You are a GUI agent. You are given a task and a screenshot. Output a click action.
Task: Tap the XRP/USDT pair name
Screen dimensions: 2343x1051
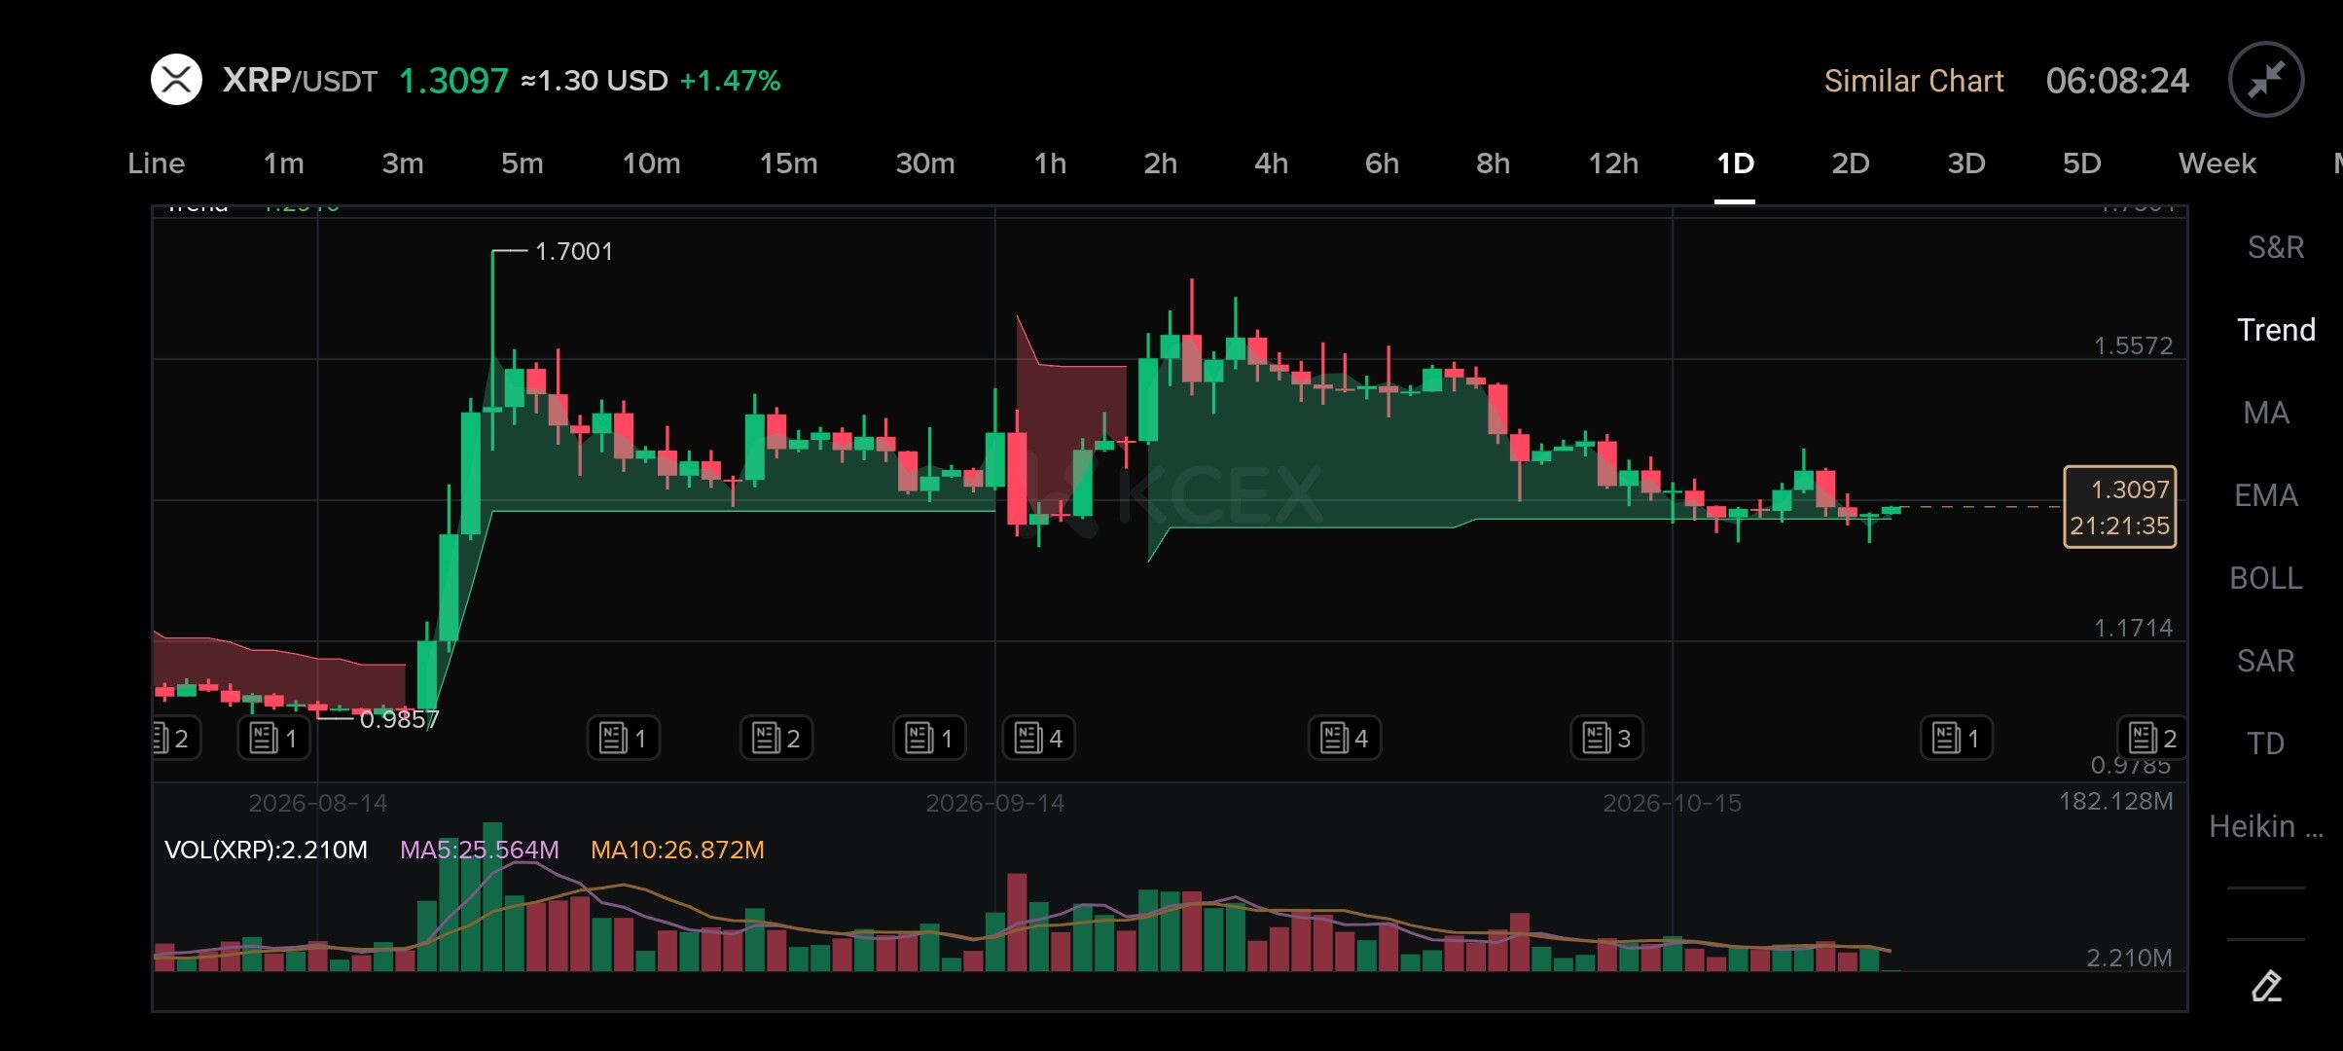tap(300, 80)
